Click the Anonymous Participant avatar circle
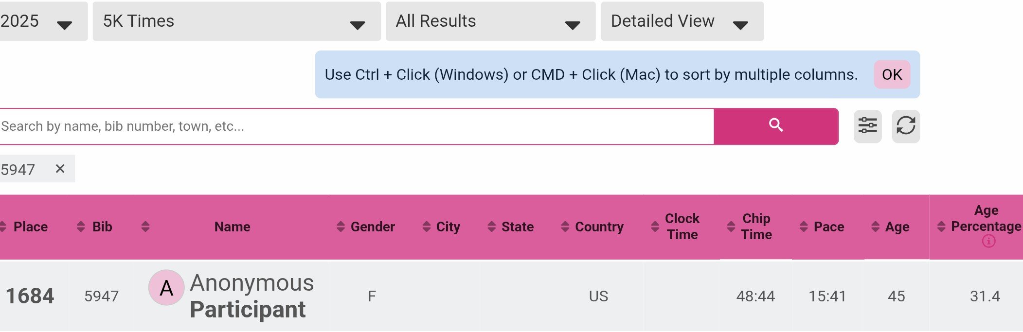The height and width of the screenshot is (332, 1023). pos(166,288)
